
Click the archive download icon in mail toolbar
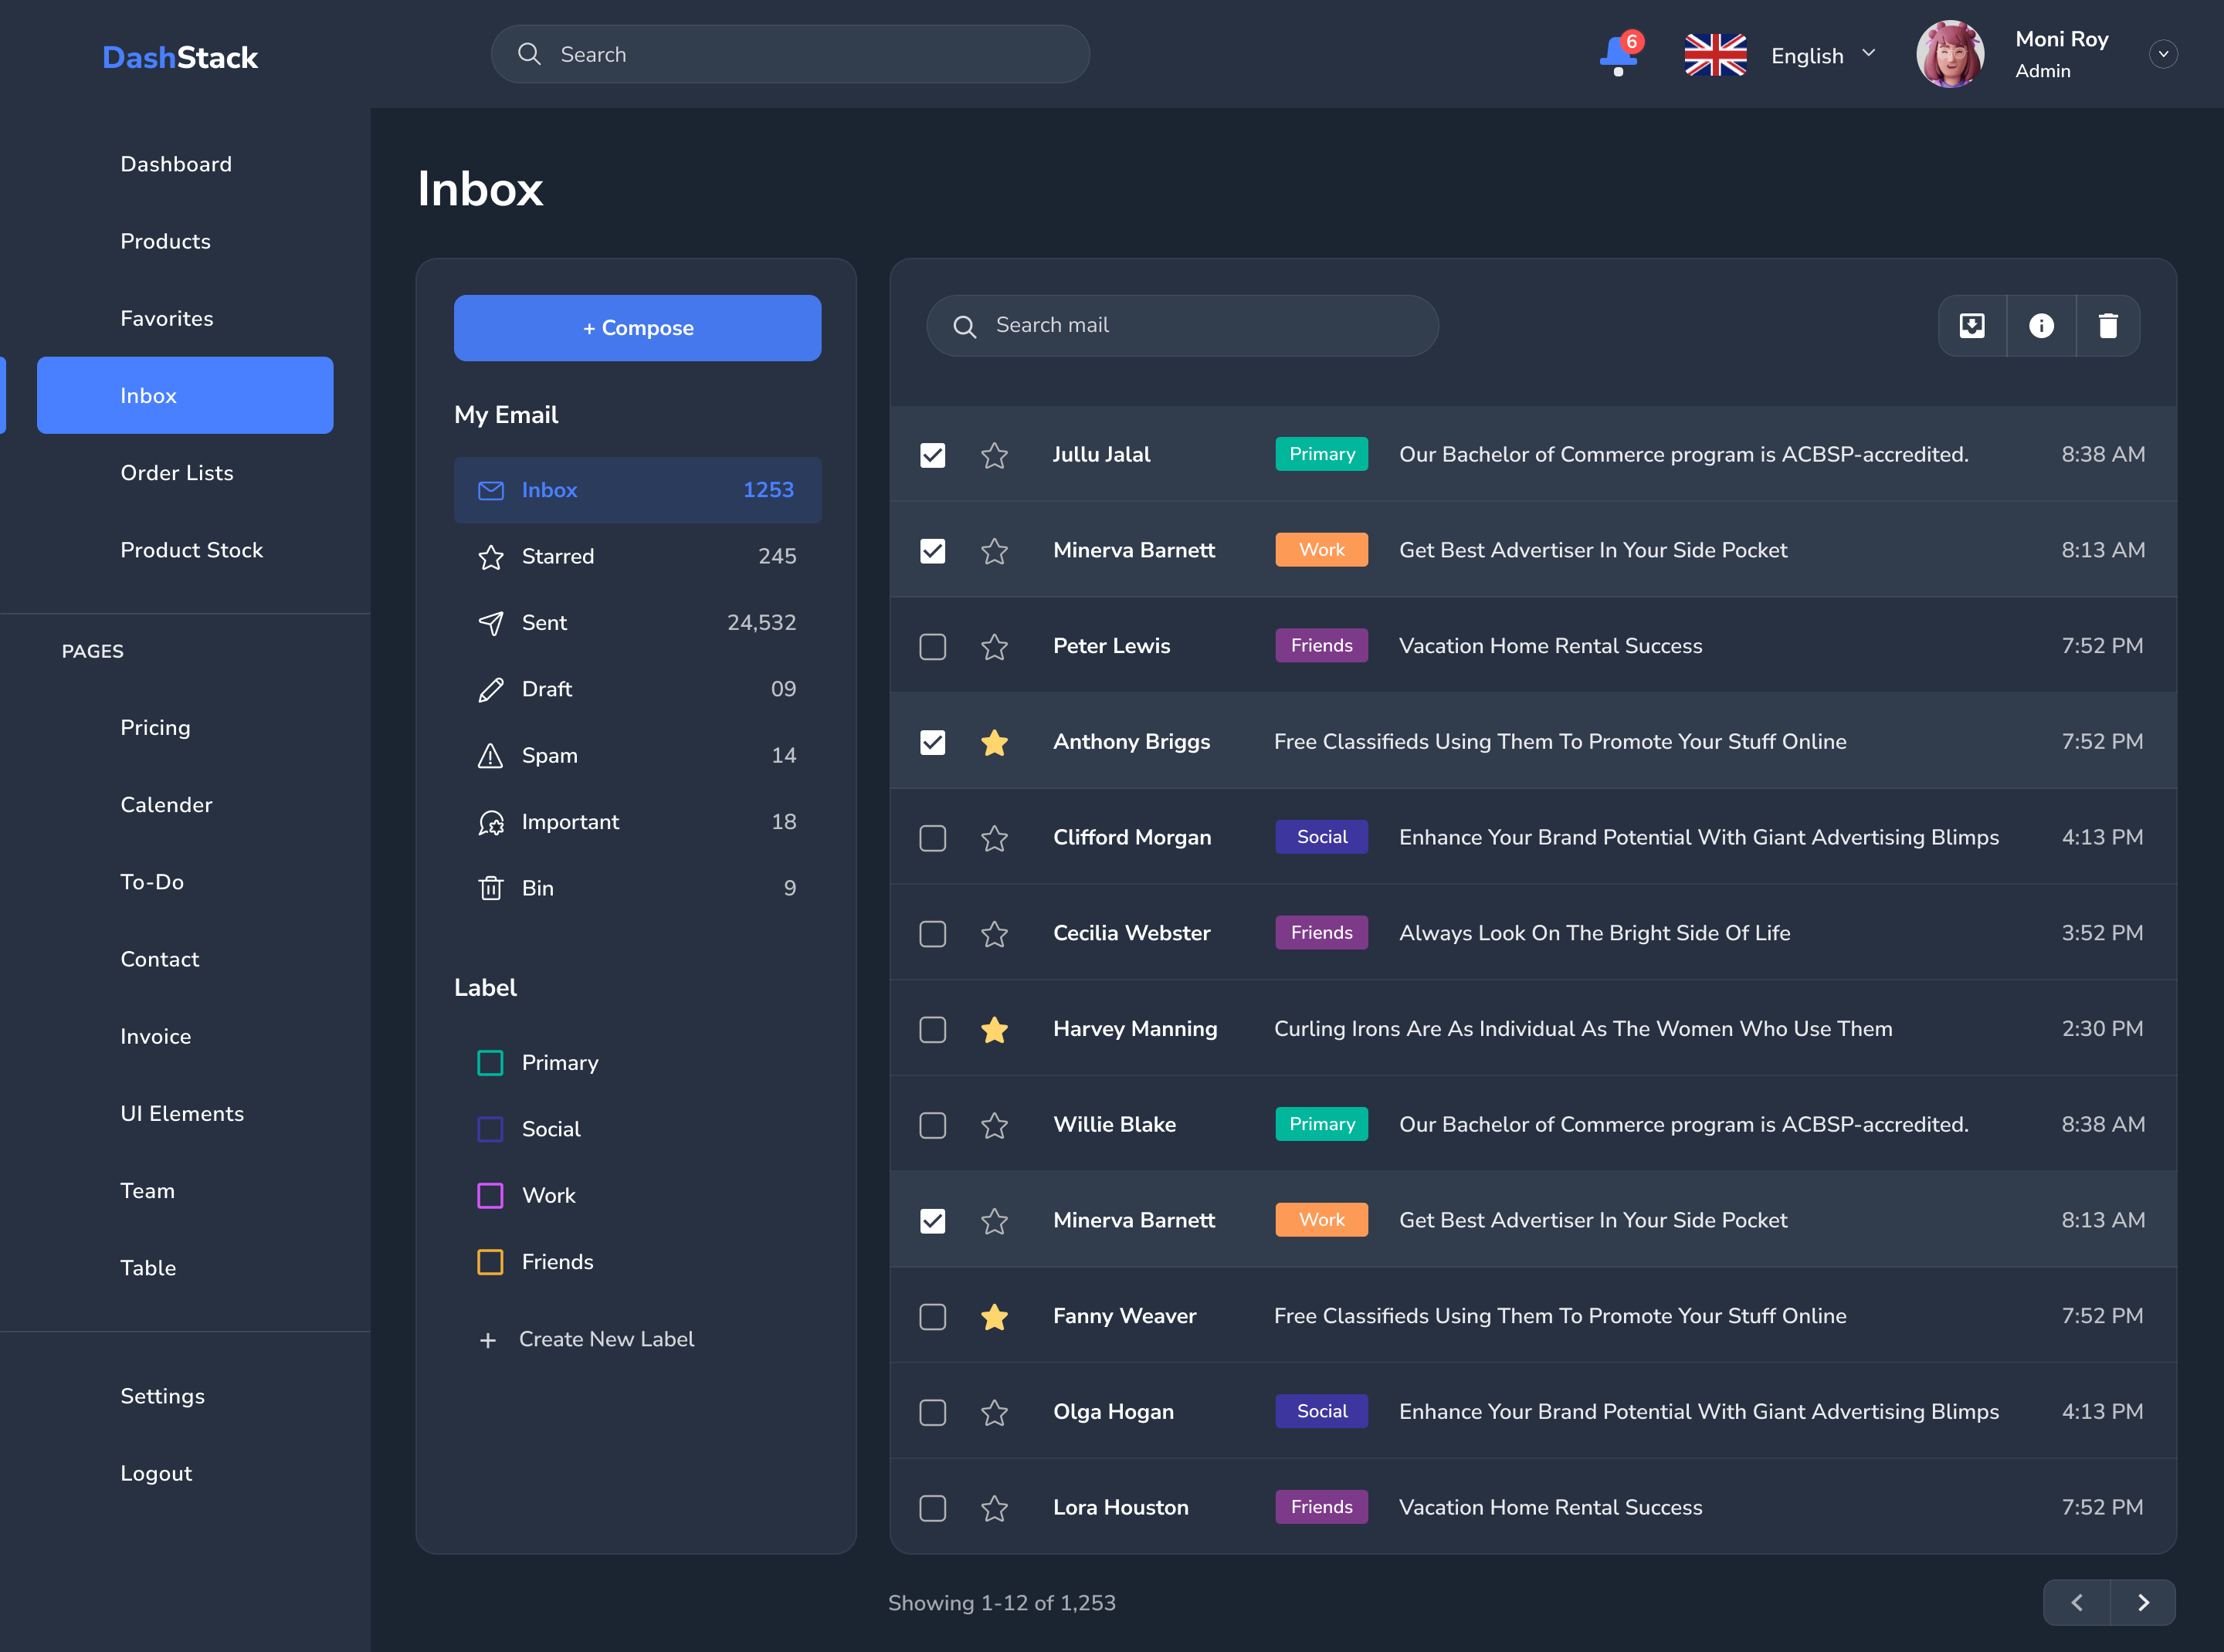(x=1972, y=326)
